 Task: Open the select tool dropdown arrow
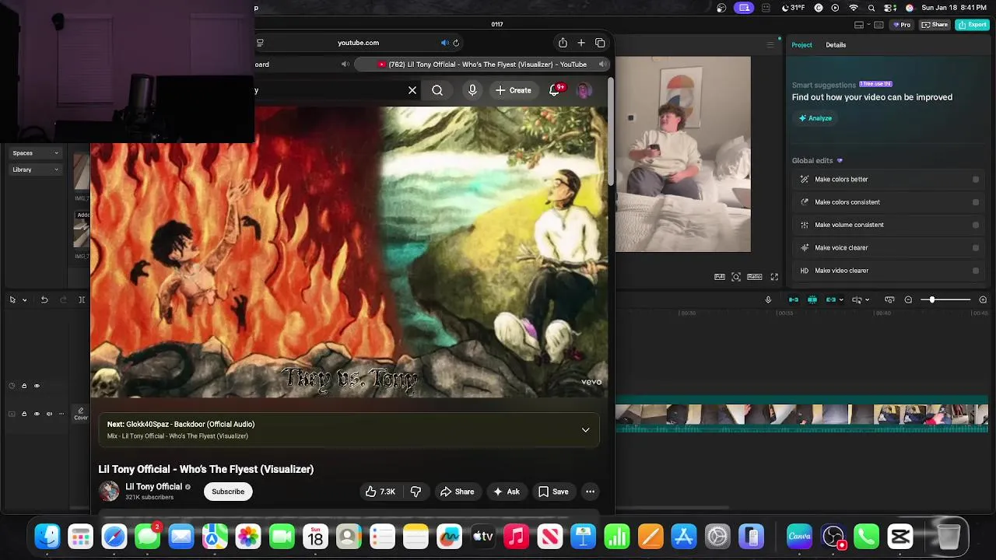(24, 300)
